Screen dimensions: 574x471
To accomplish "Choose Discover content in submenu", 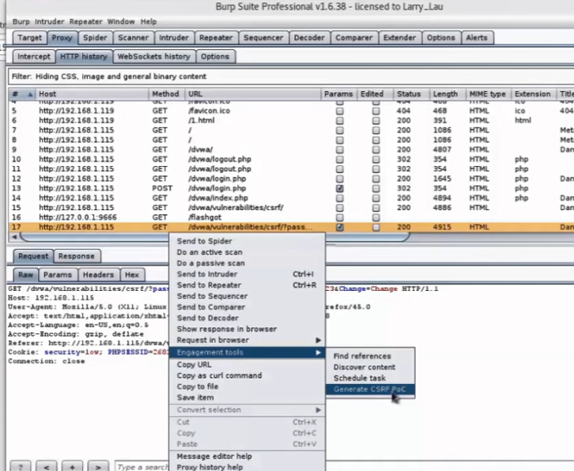I will coord(370,367).
